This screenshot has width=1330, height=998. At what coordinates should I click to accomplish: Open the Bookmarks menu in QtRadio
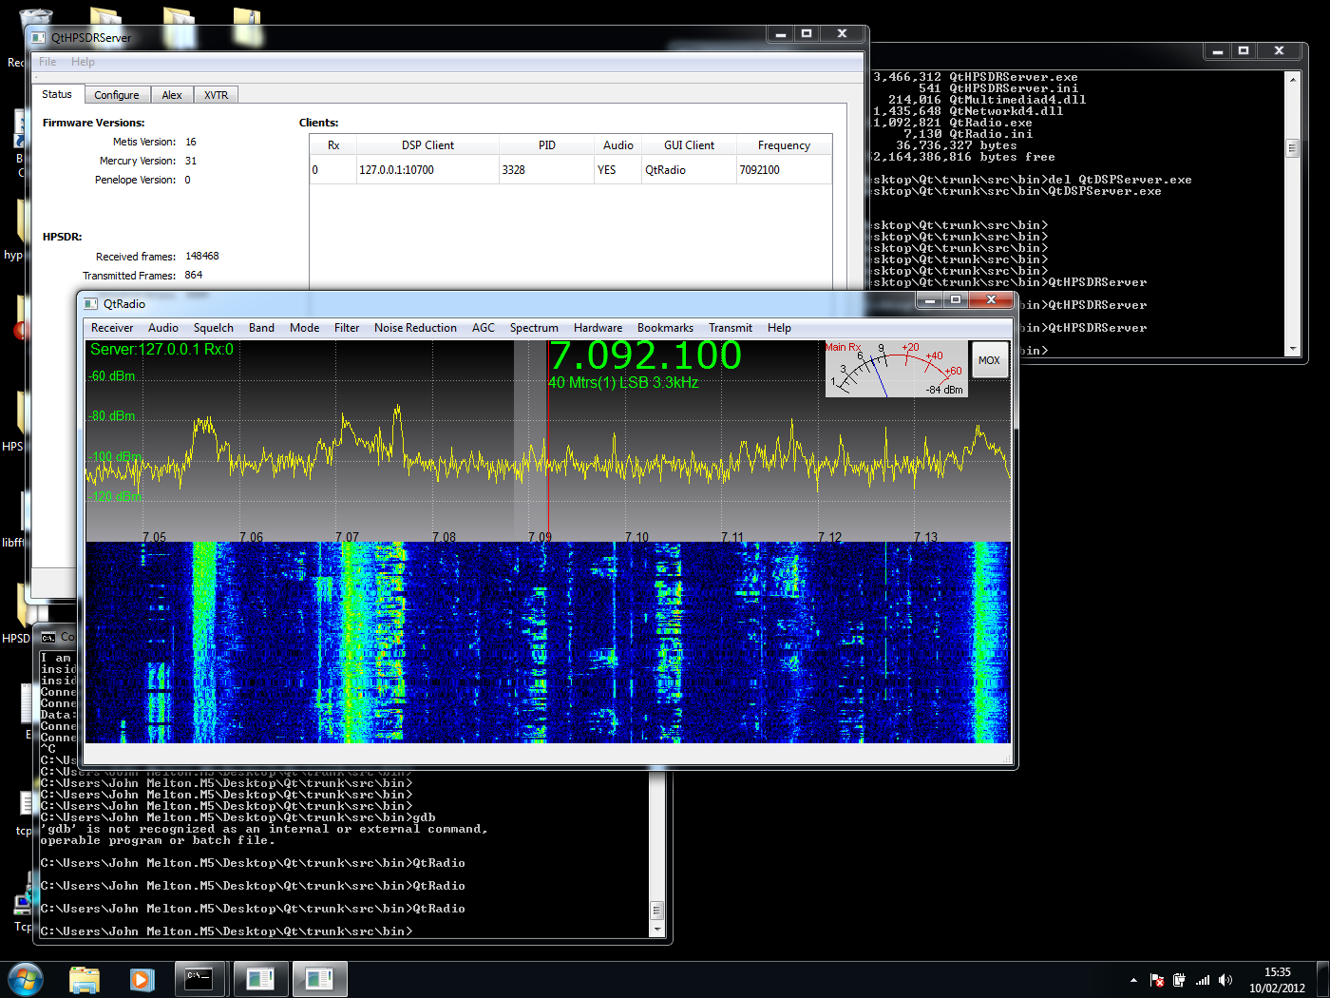click(665, 328)
